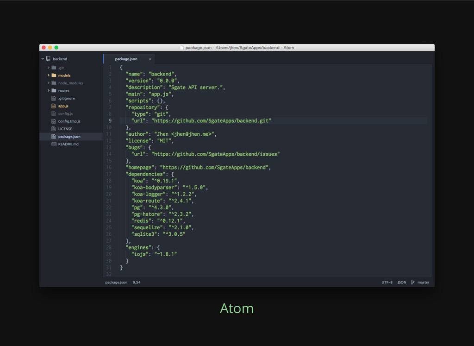The height and width of the screenshot is (346, 474).
Task: Select the models folder label
Action: point(64,75)
